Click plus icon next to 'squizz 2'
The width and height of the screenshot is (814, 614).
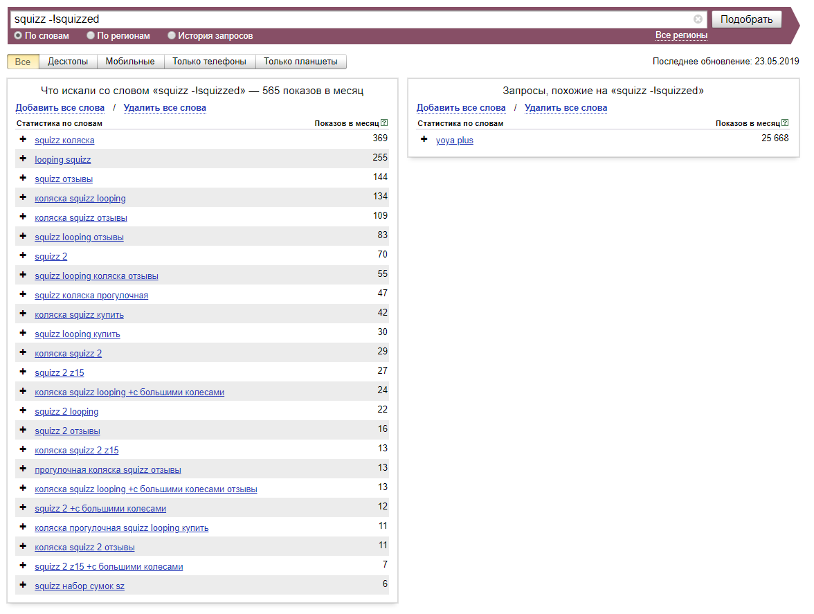click(x=23, y=255)
